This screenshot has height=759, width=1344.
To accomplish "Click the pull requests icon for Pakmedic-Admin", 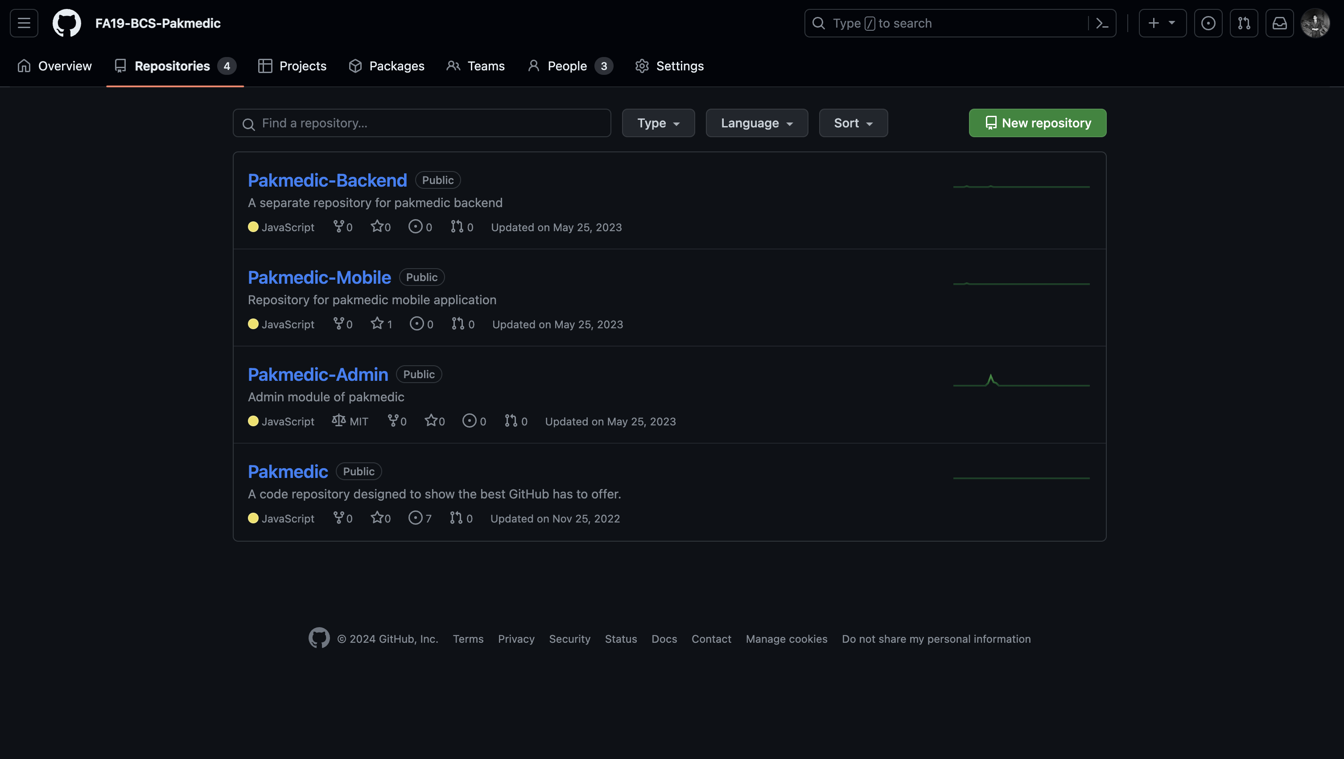I will [x=511, y=420].
